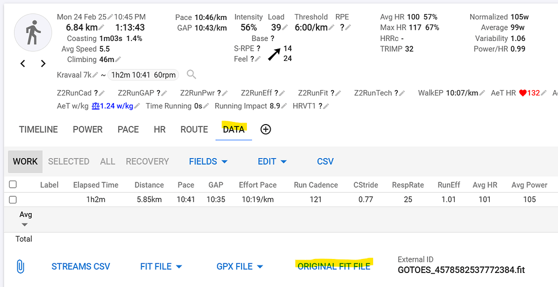Open the FIELDS dropdown

(x=208, y=161)
